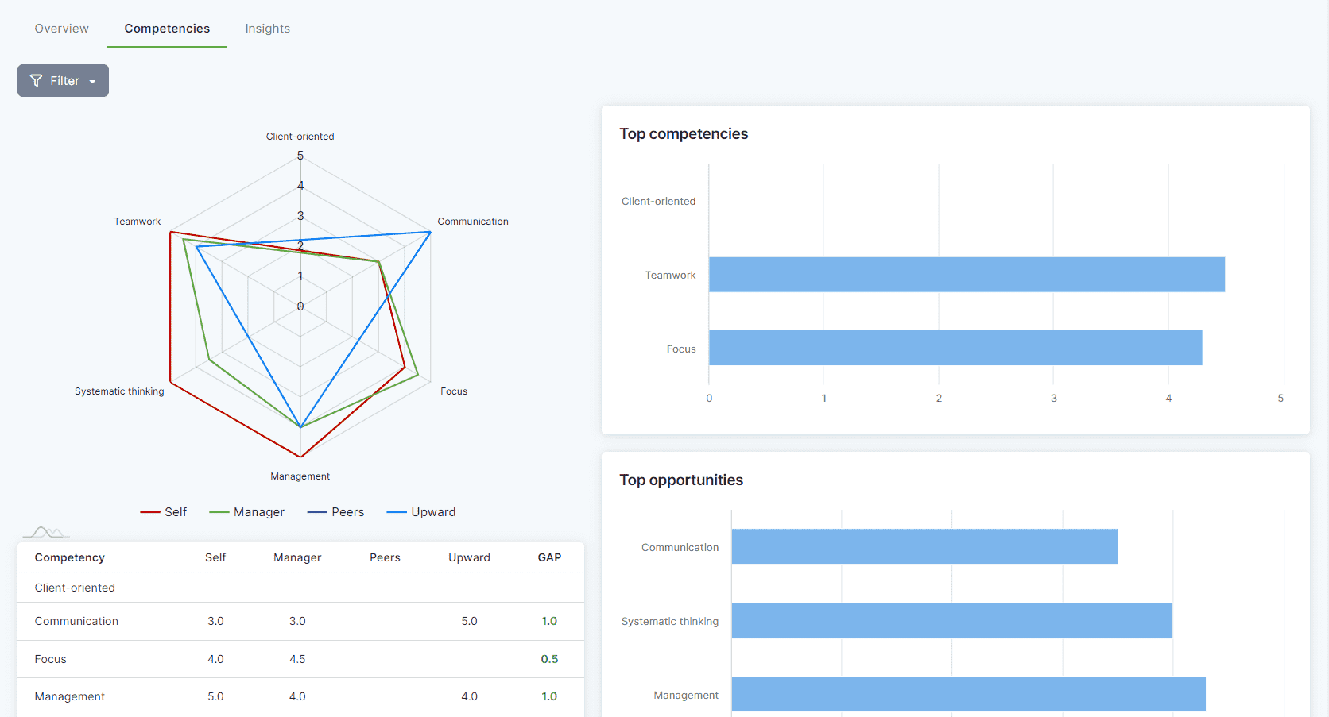Click the Focus bar in Top competencies
The height and width of the screenshot is (717, 1329).
pos(955,348)
